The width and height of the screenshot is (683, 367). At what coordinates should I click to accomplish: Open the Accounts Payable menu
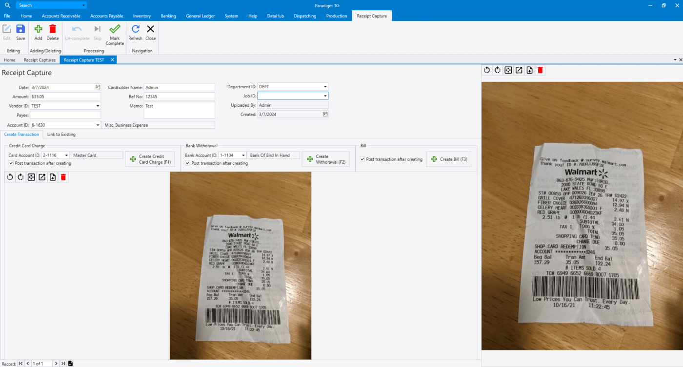pyautogui.click(x=107, y=16)
